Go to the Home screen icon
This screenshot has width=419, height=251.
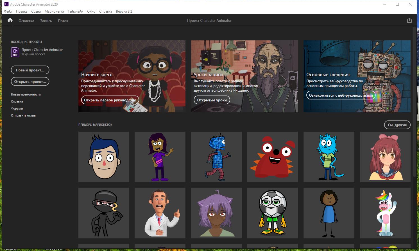[x=10, y=20]
